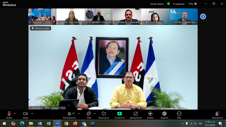Expand chat options caret
Viewport: 226px width, 127px height.
point(95,114)
